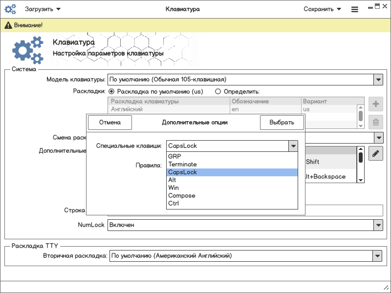This screenshot has width=391, height=293.
Task: Expand the keyboard model combo box
Action: click(378, 79)
